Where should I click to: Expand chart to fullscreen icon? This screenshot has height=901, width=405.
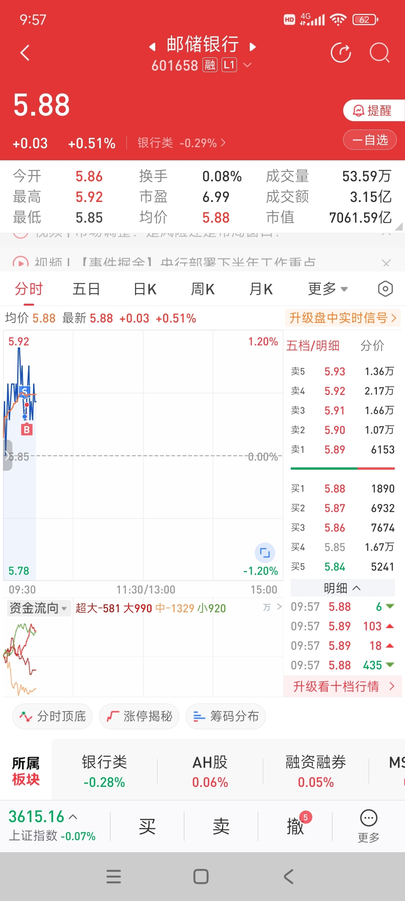(x=265, y=553)
